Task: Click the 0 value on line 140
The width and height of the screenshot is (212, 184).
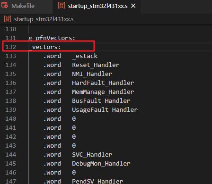Action: tap(74, 119)
